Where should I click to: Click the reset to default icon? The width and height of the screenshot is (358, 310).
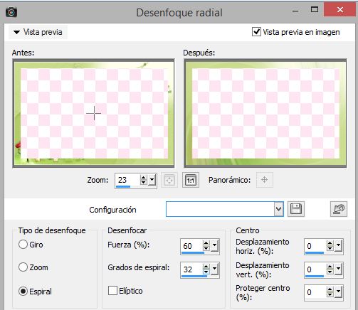[x=339, y=209]
